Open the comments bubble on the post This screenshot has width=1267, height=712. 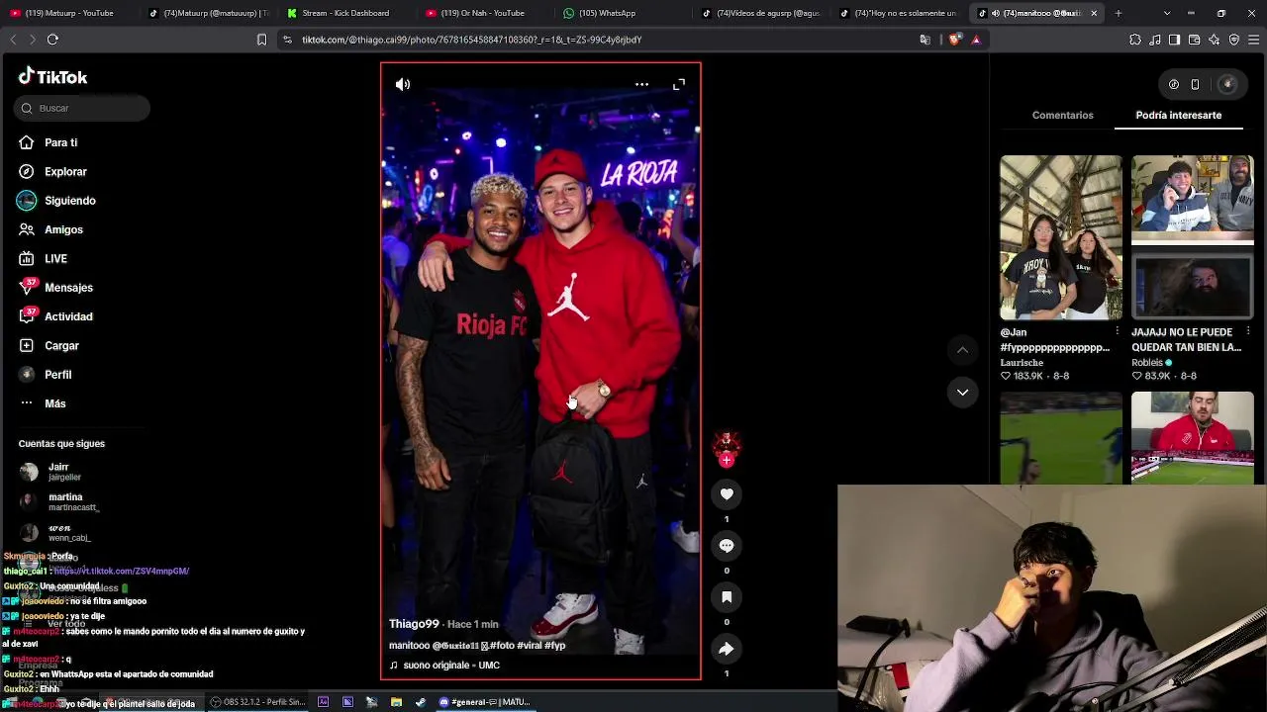[727, 546]
